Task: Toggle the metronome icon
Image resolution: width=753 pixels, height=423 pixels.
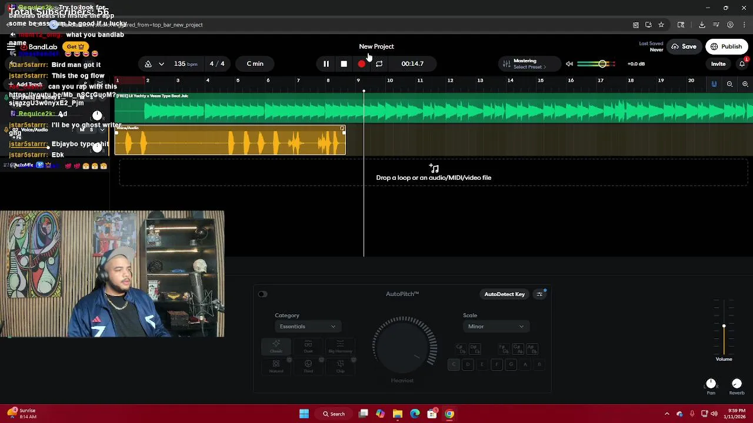Action: click(x=148, y=63)
